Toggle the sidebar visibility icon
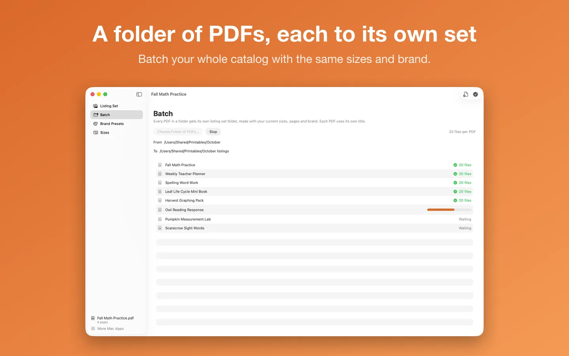 [139, 94]
